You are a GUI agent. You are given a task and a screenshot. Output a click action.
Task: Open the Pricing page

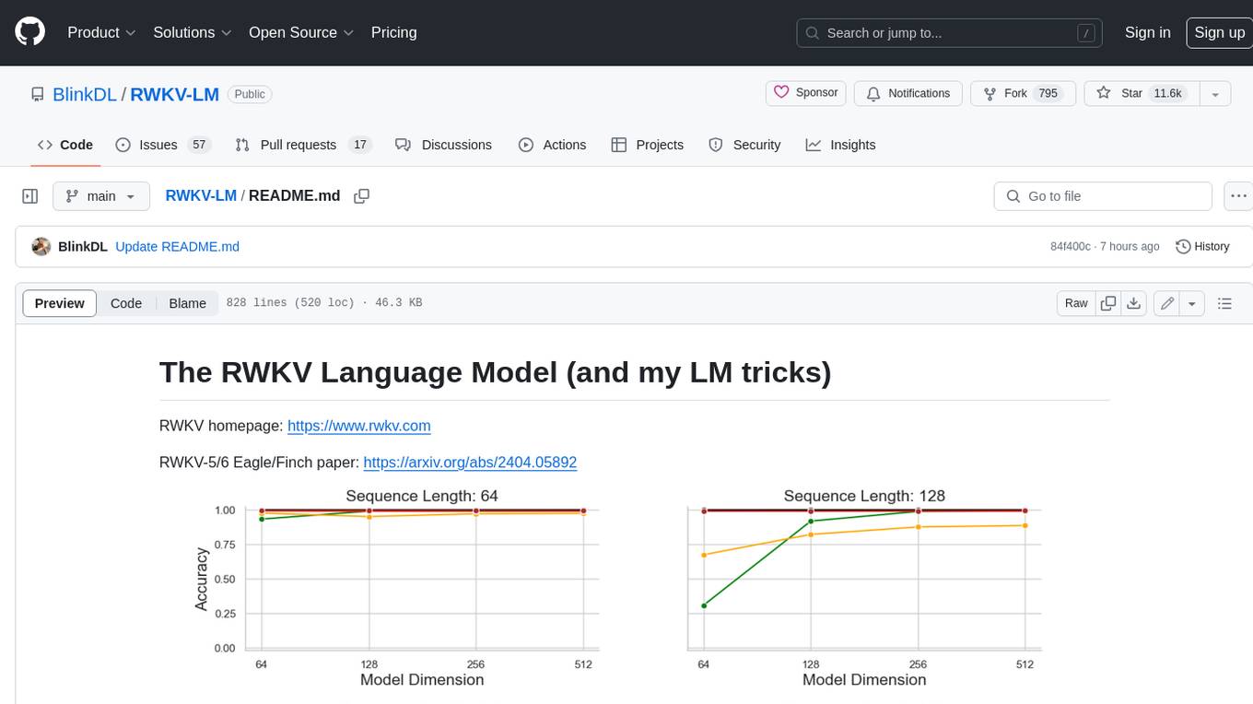pos(393,32)
